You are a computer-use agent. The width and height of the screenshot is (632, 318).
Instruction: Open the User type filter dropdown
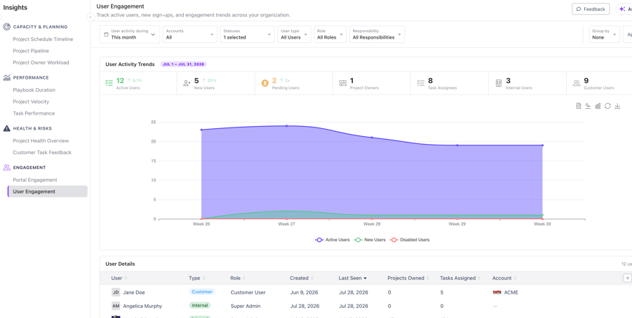tap(294, 34)
